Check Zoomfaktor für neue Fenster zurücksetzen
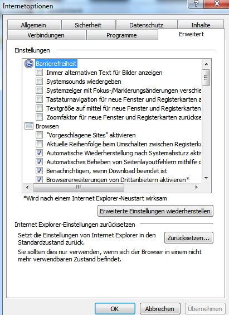The width and height of the screenshot is (229, 315). (x=39, y=117)
